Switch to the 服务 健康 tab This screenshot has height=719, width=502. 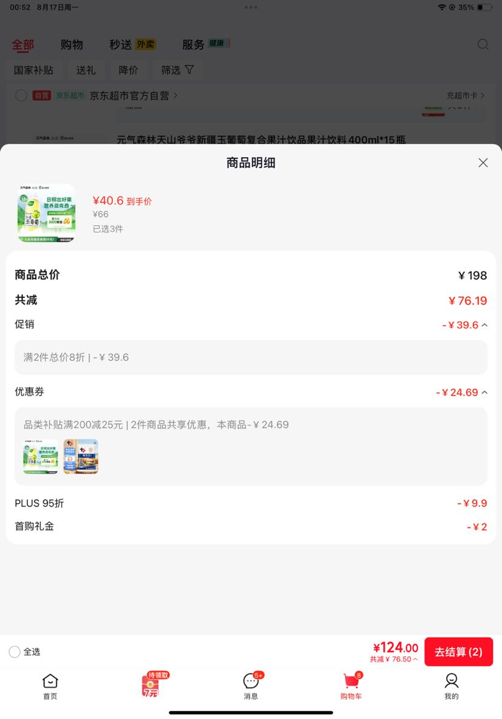(206, 44)
